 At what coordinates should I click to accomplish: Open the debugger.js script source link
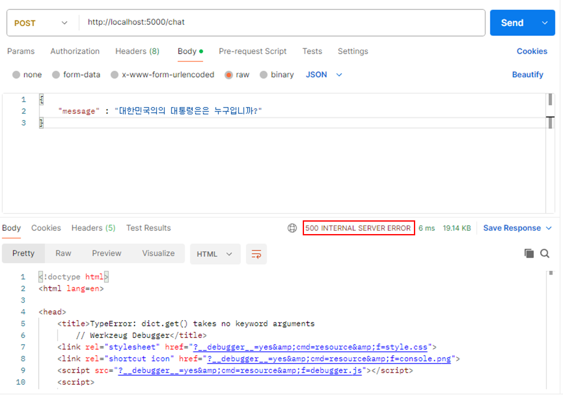(240, 370)
